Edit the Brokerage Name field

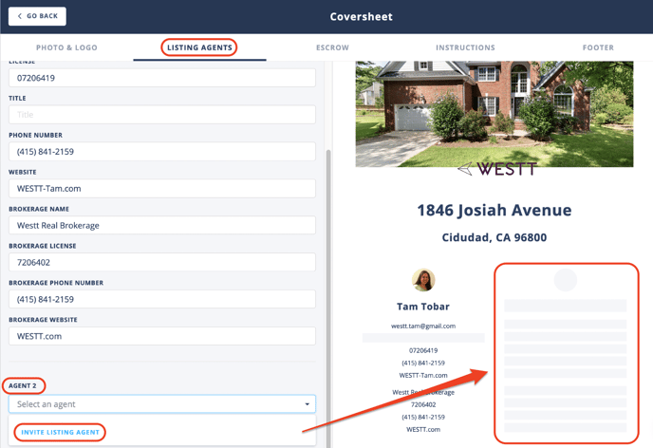tap(162, 225)
